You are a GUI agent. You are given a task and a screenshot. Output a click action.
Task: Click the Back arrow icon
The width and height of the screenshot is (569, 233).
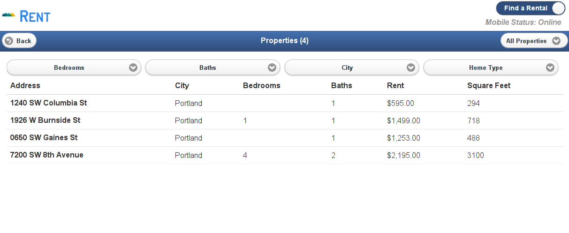tap(9, 41)
